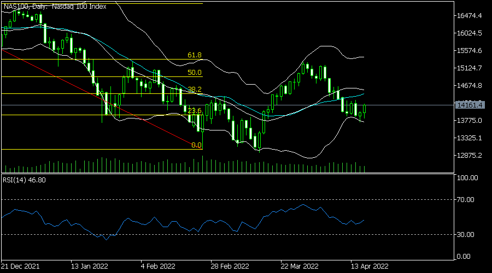
Task: Click the 16024.5 price axis value
Action: click(x=469, y=33)
